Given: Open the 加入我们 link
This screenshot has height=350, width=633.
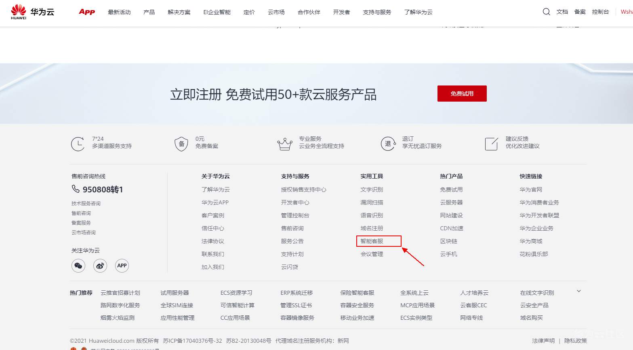Looking at the screenshot, I should (213, 267).
